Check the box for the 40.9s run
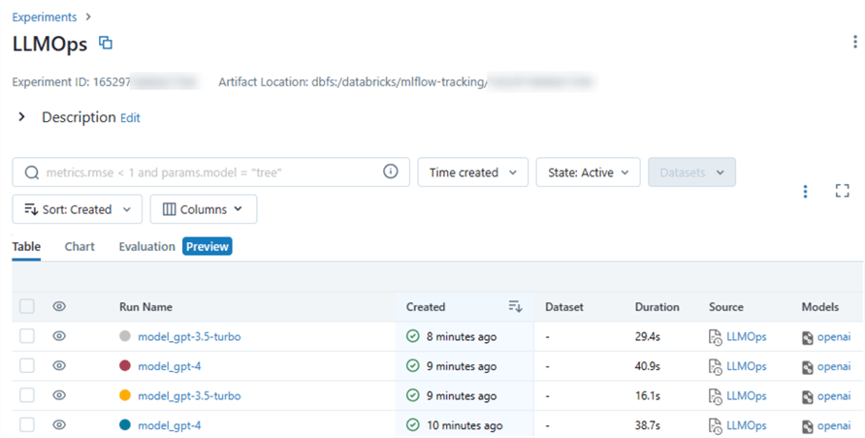The height and width of the screenshot is (438, 865). tap(27, 366)
